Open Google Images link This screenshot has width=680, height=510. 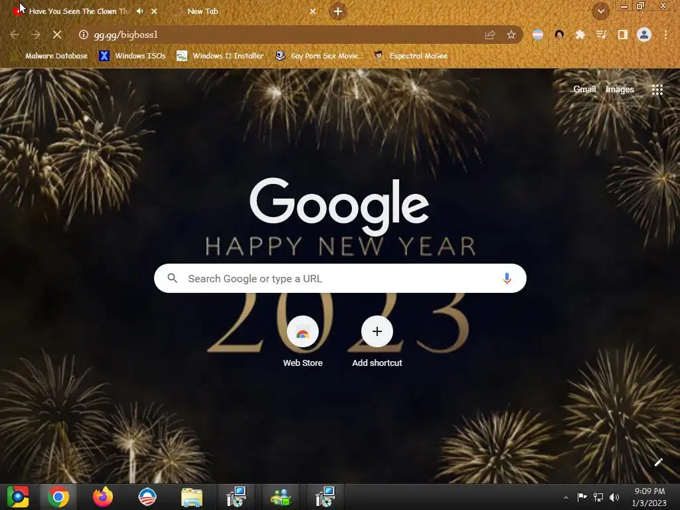[x=620, y=90]
